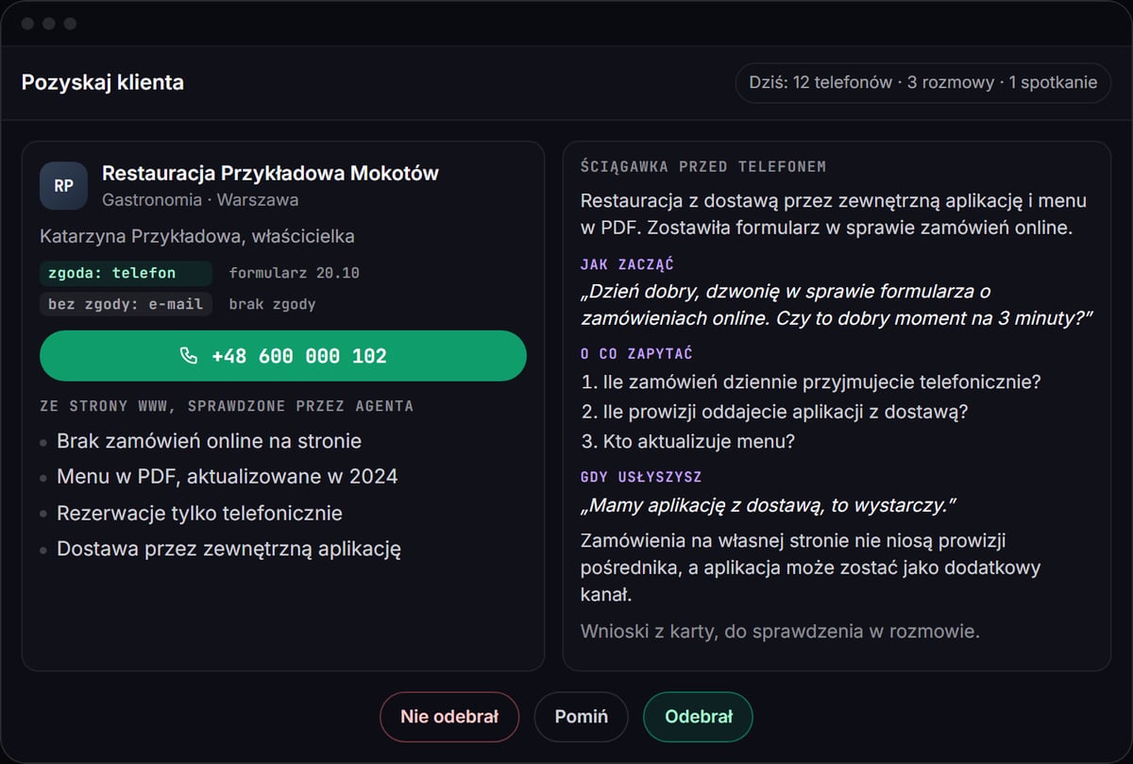Select the "zgoda: telefon" badge
The width and height of the screenshot is (1133, 764).
126,273
